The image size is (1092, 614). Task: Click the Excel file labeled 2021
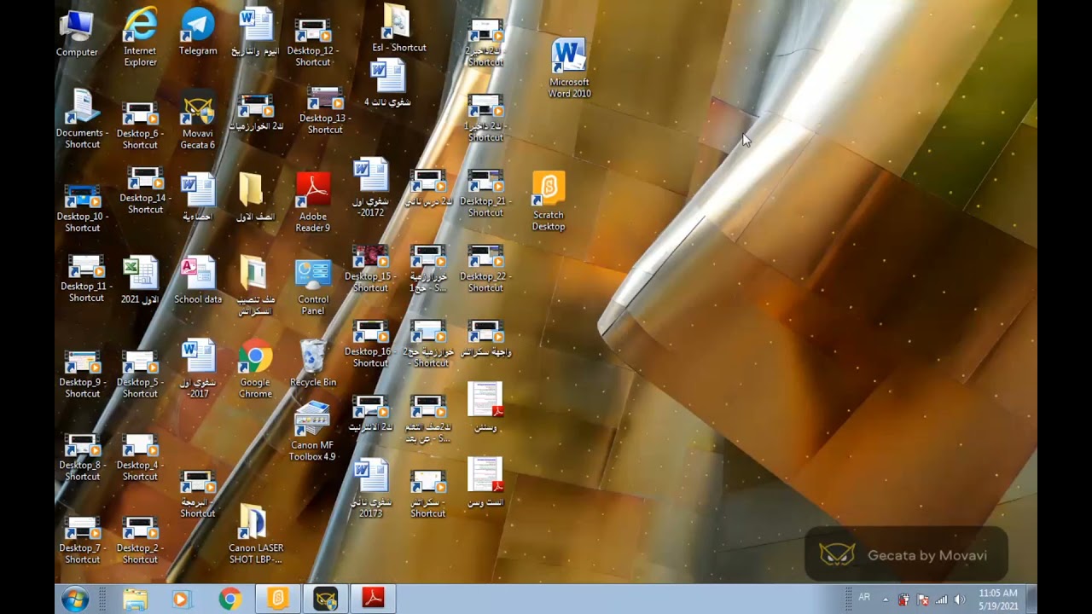point(140,280)
